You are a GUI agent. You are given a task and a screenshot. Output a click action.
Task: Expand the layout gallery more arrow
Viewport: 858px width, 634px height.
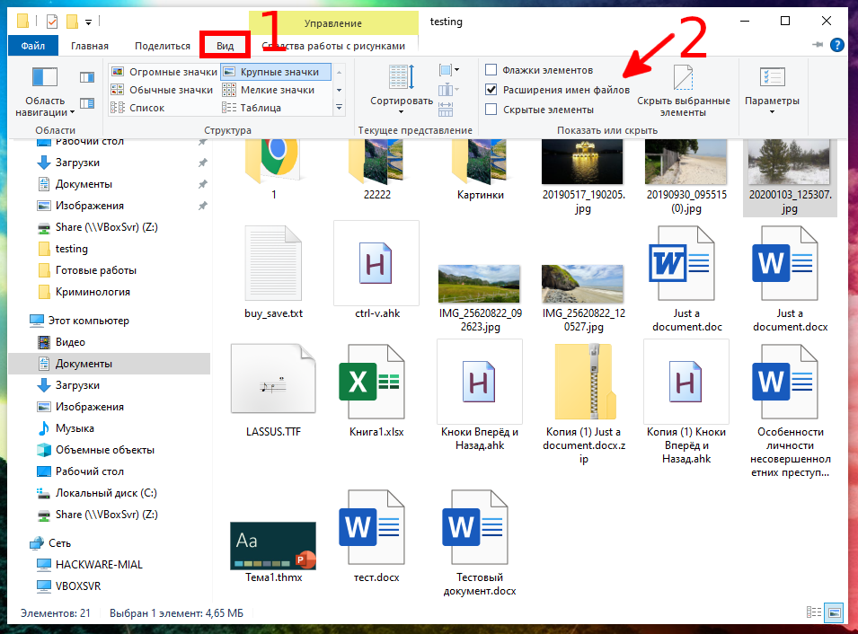[340, 108]
